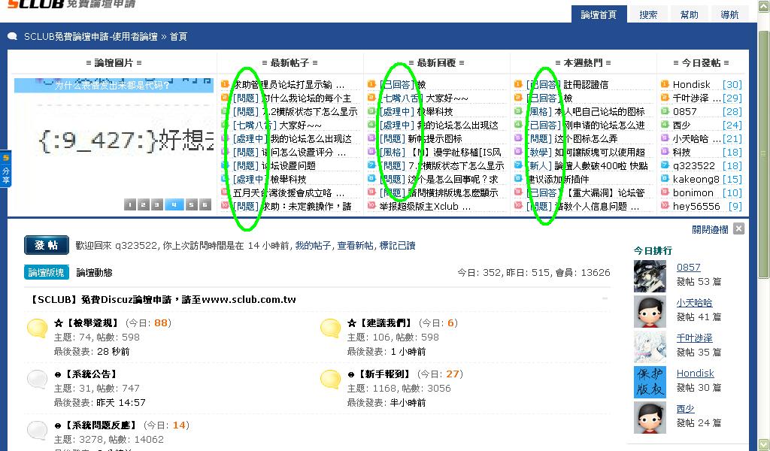770x451 pixels.
Task: Close the sidebar with the X icon
Action: pos(738,229)
